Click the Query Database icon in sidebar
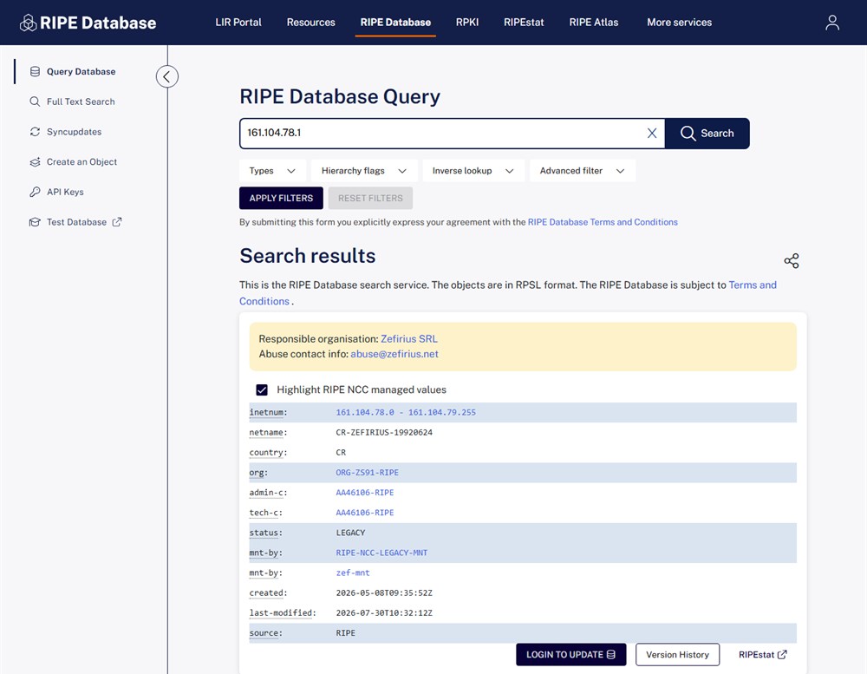The image size is (867, 674). pos(35,71)
